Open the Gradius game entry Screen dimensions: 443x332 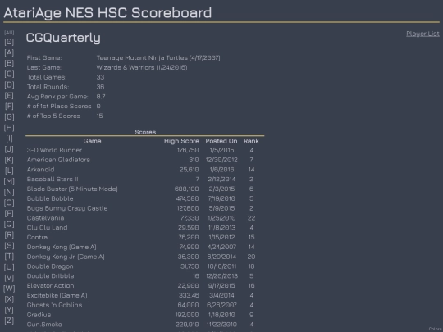coord(39,315)
